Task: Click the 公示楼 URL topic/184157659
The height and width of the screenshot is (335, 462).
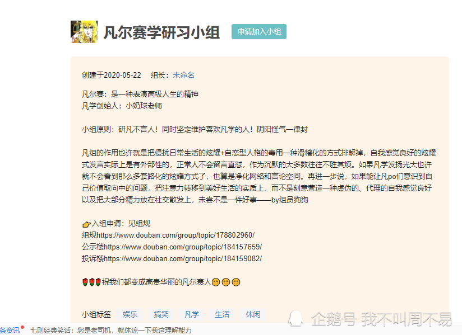Action: (183, 247)
